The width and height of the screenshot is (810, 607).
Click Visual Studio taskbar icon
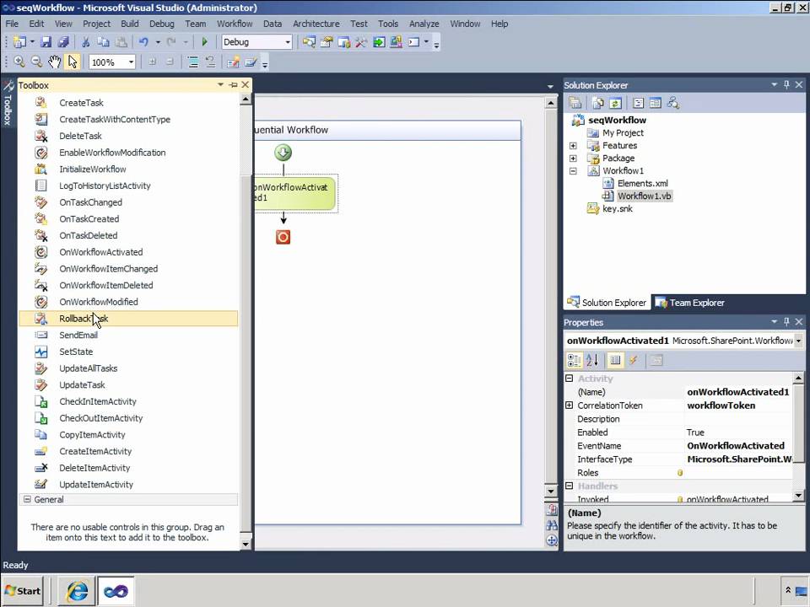pyautogui.click(x=116, y=591)
